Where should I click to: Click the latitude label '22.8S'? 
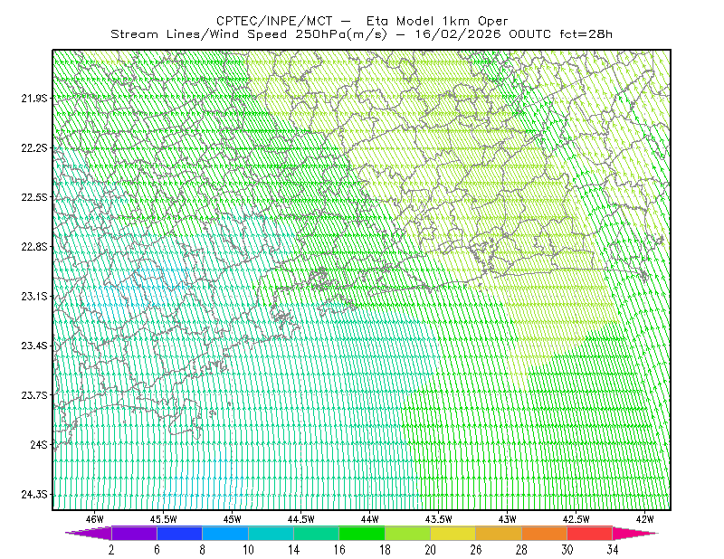(x=34, y=247)
